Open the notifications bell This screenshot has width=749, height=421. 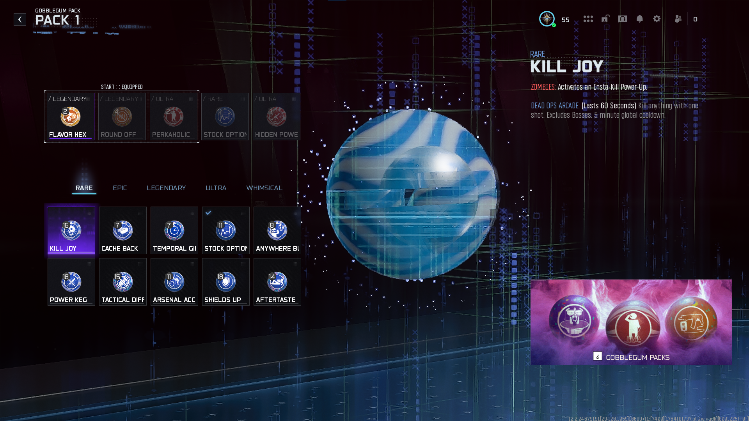[x=640, y=19]
